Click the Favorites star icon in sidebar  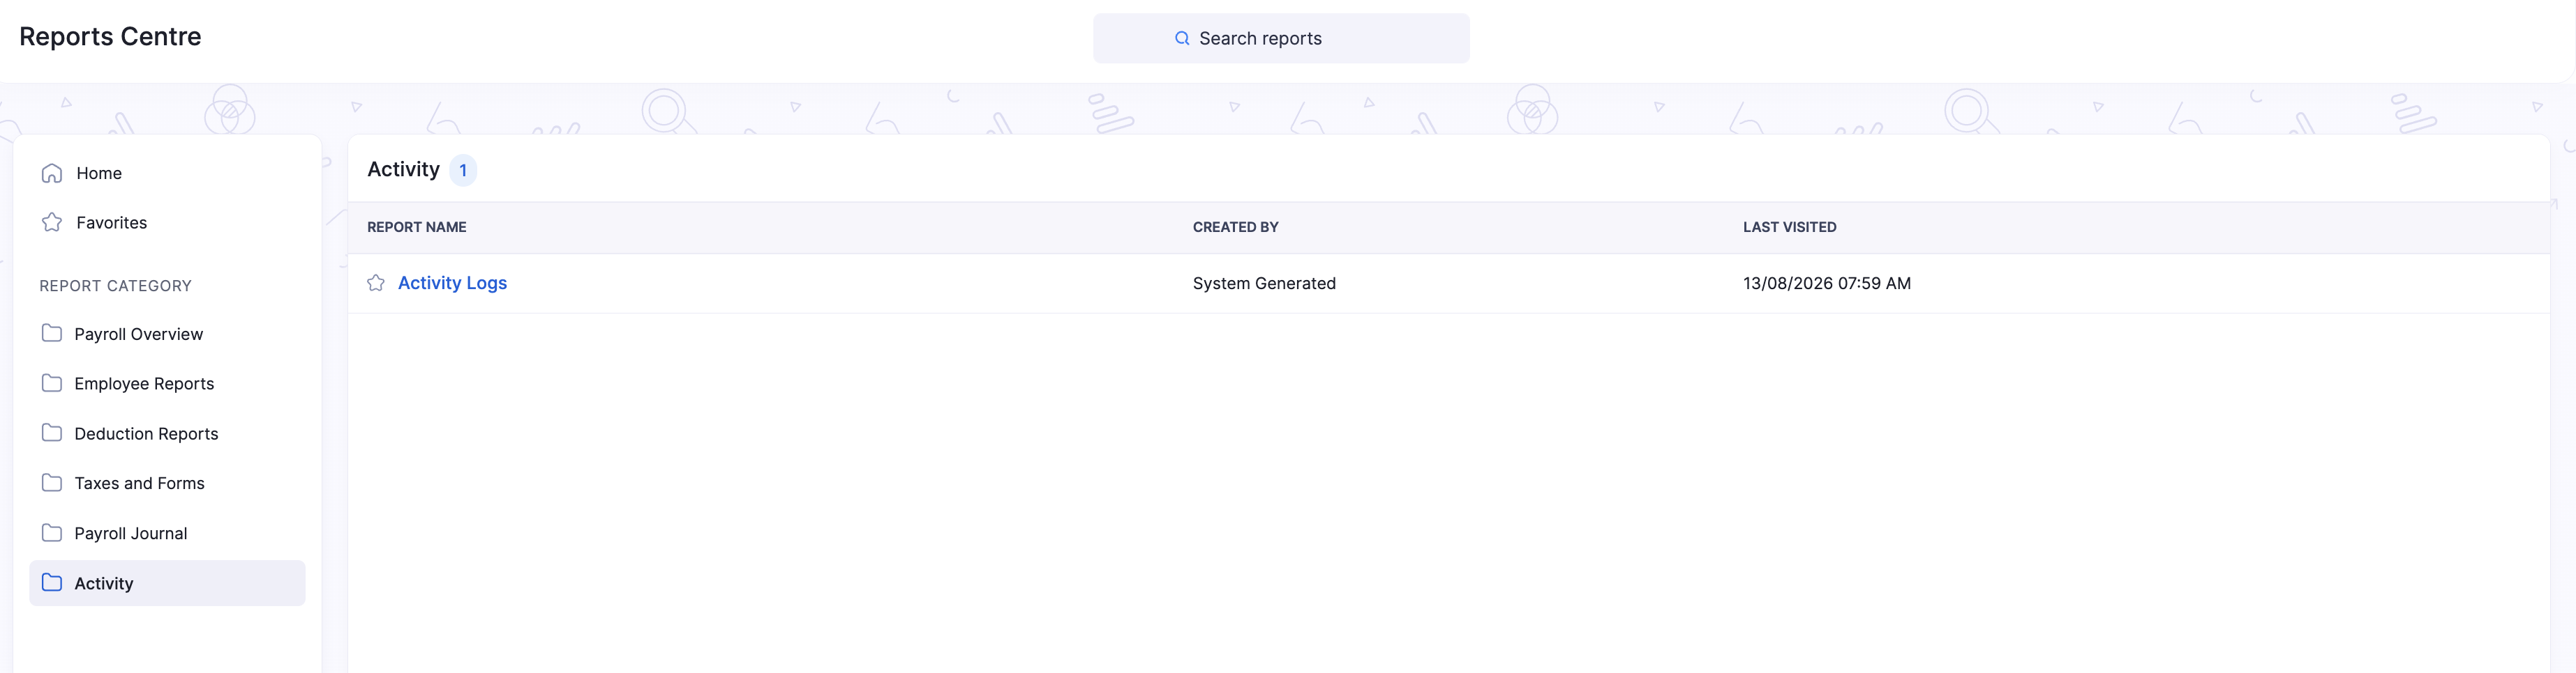[x=52, y=223]
